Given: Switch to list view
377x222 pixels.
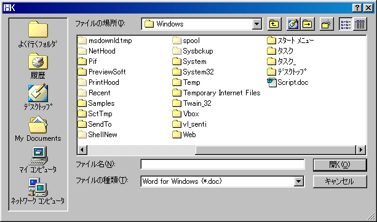Looking at the screenshot, I should (346, 24).
